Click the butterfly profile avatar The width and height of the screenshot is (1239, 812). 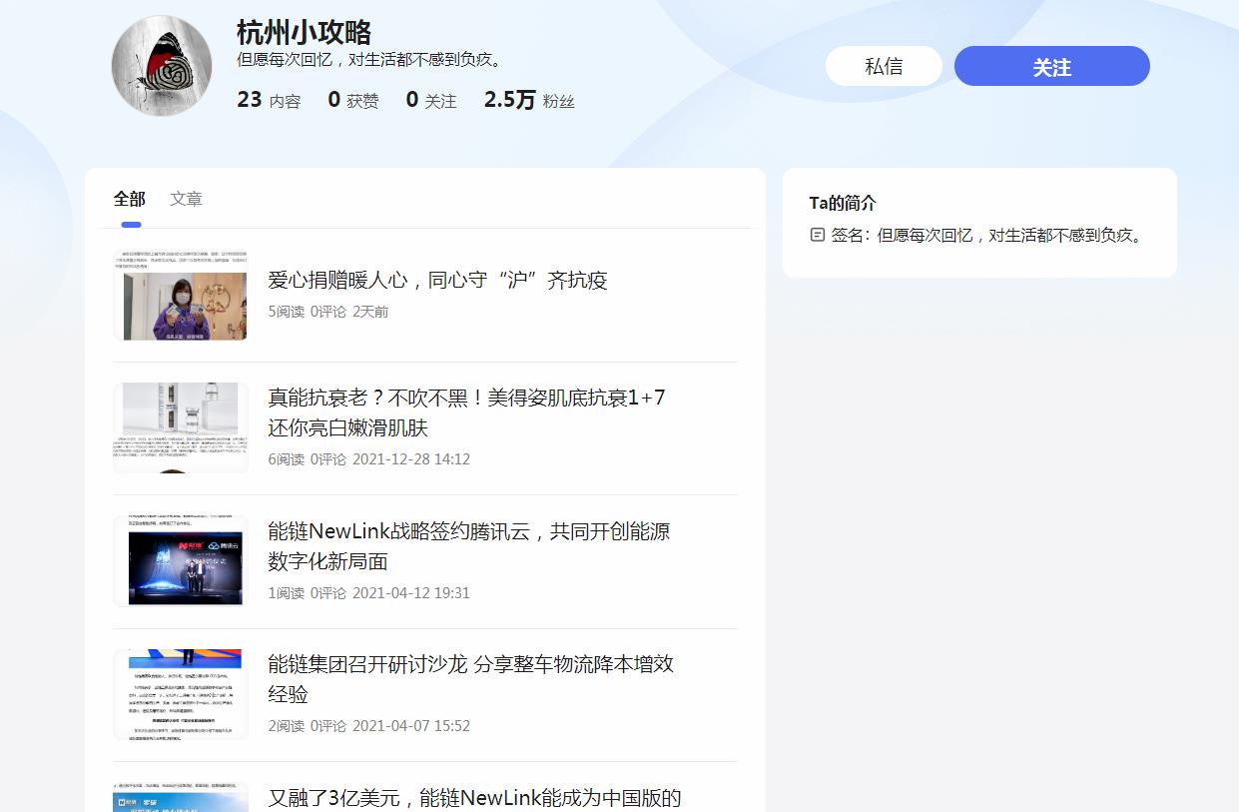coord(162,66)
